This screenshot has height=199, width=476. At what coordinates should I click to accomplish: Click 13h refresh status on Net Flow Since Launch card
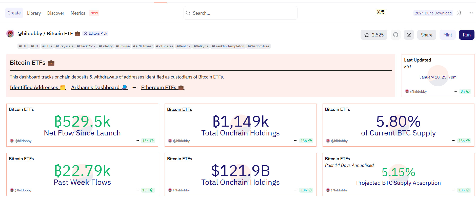pyautogui.click(x=148, y=141)
